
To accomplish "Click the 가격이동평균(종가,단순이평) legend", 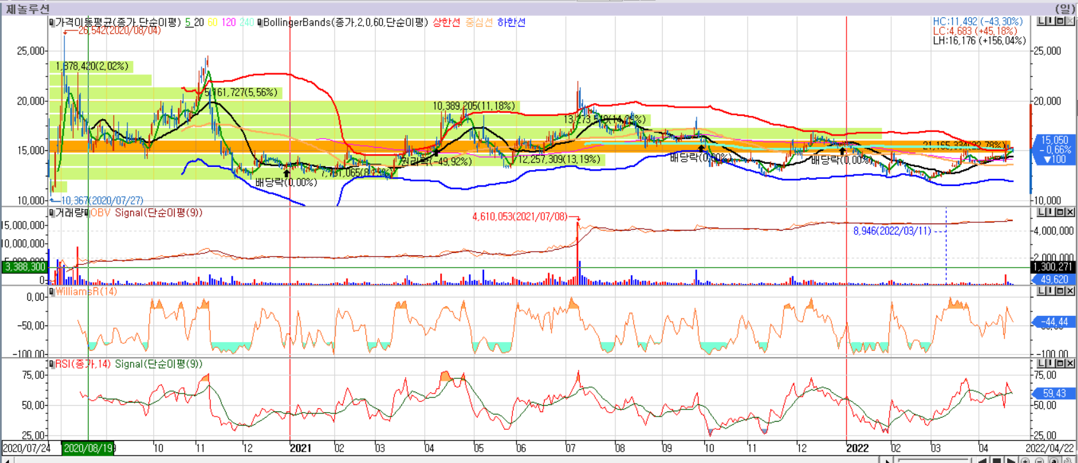I will pos(118,22).
